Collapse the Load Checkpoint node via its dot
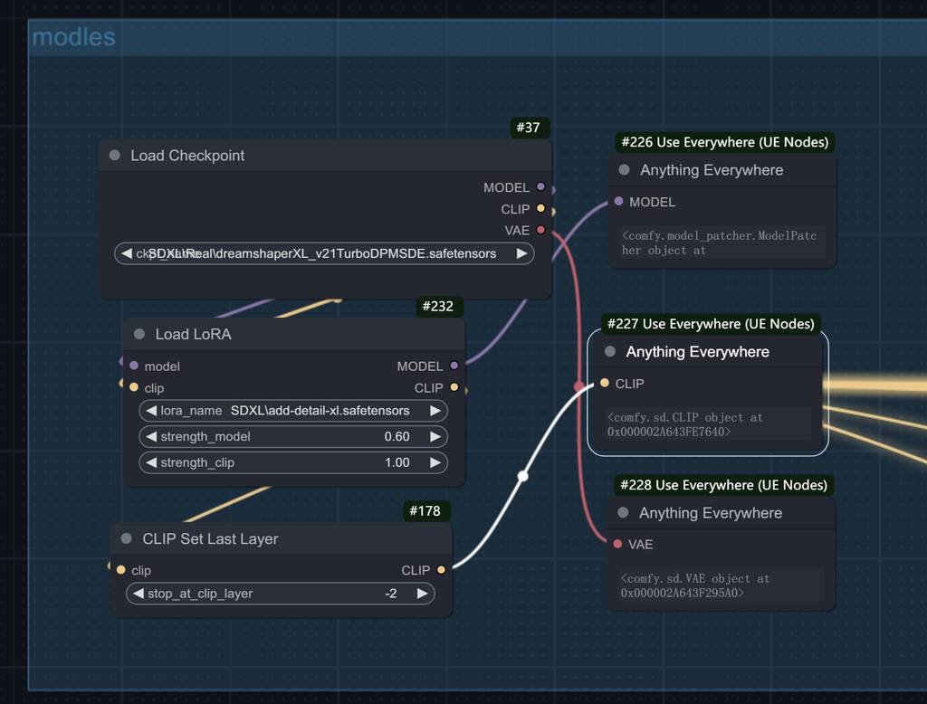Image resolution: width=927 pixels, height=704 pixels. [x=115, y=156]
